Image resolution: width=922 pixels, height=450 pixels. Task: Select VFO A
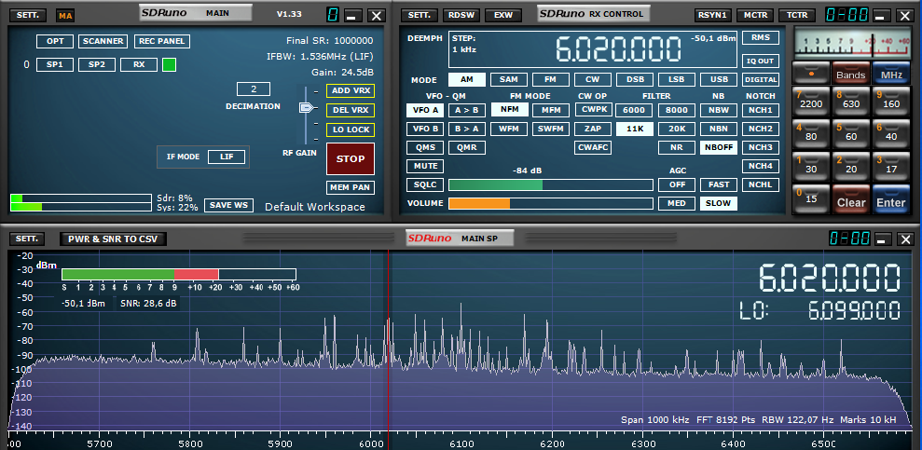tap(425, 110)
